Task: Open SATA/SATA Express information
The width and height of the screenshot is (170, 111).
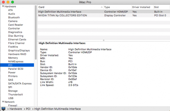Action: click(20, 84)
